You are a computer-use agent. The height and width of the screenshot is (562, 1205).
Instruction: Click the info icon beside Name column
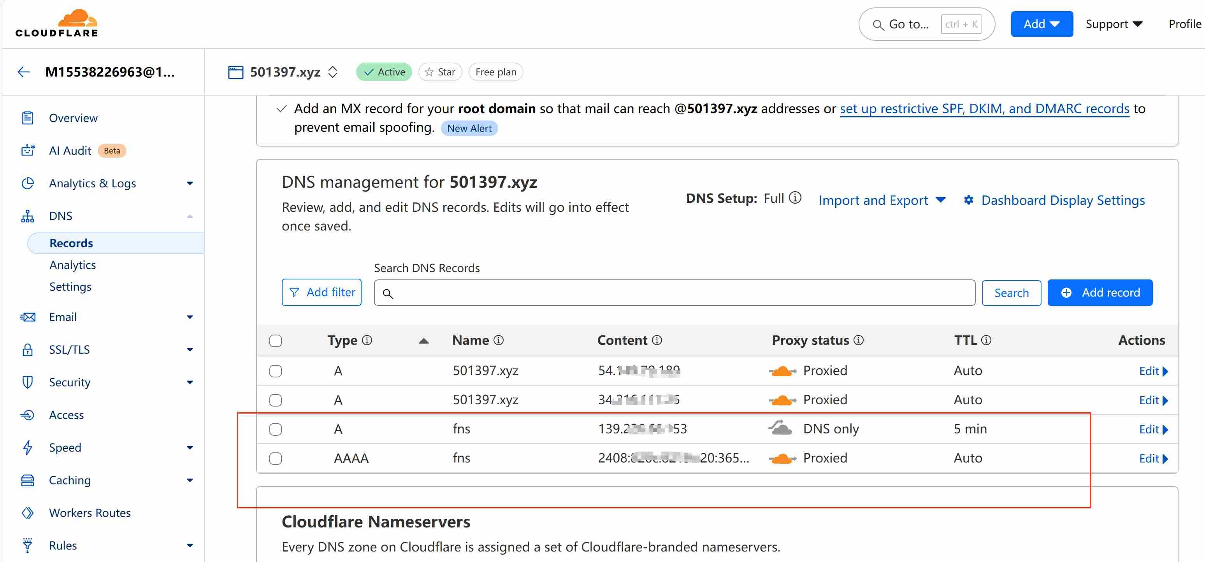pos(499,340)
